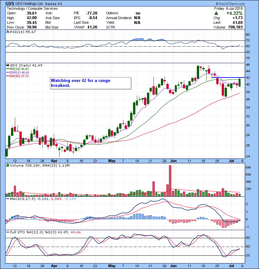Screen dimensions: 259x269
Task: Click the Bid Size label
Action: 52,27
